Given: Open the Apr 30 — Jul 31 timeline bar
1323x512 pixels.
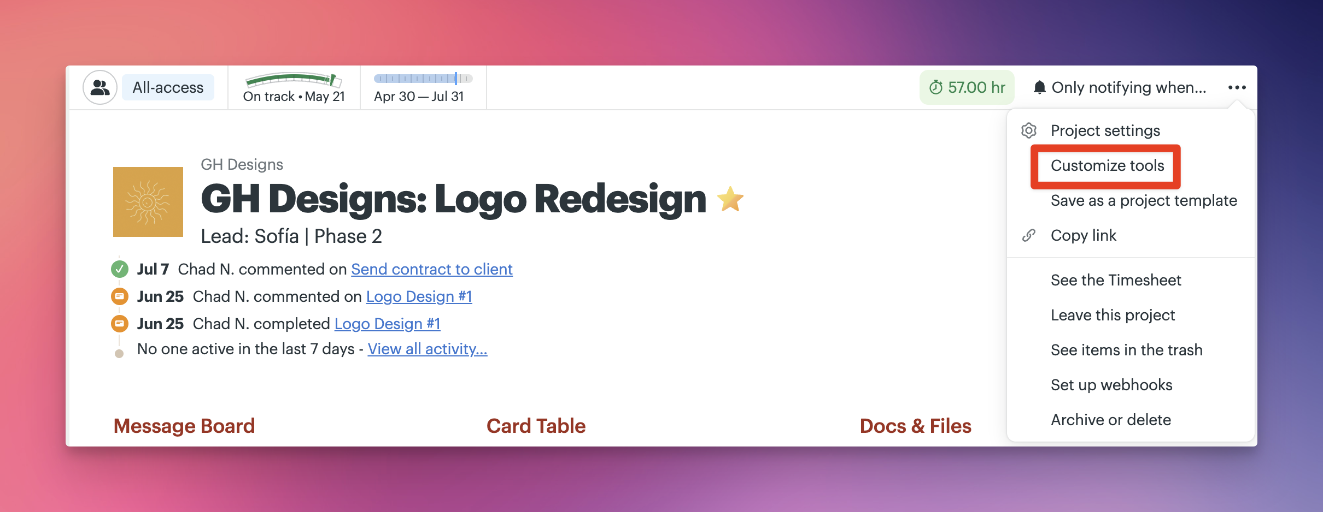Looking at the screenshot, I should coord(423,79).
